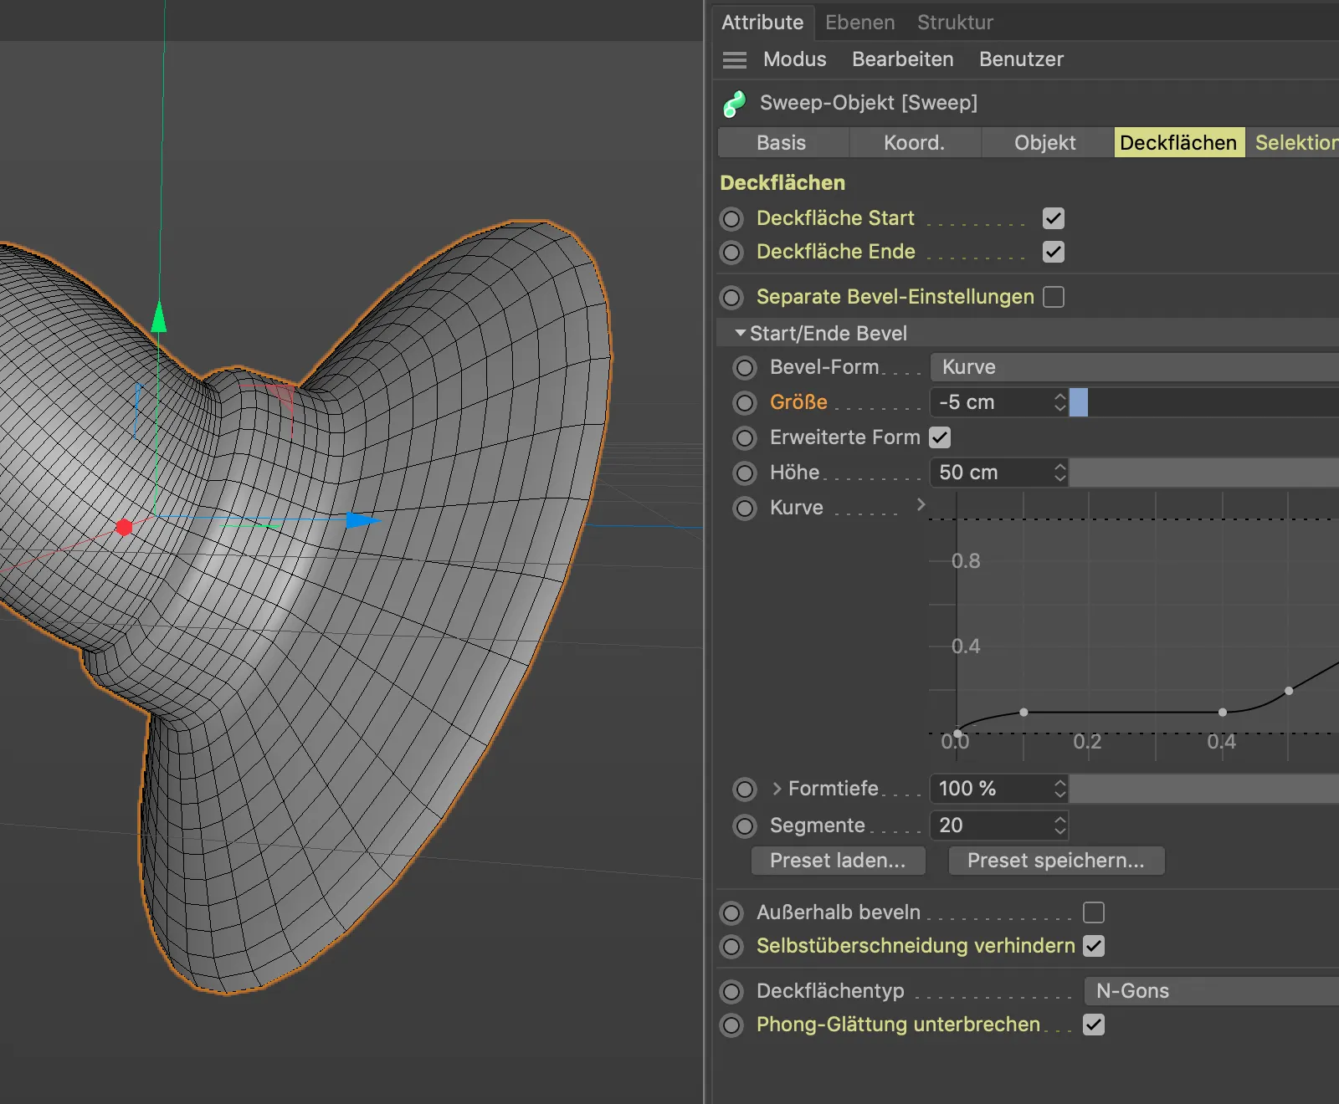
Task: Uncheck Deckfläche Start checkbox
Action: (x=1054, y=218)
